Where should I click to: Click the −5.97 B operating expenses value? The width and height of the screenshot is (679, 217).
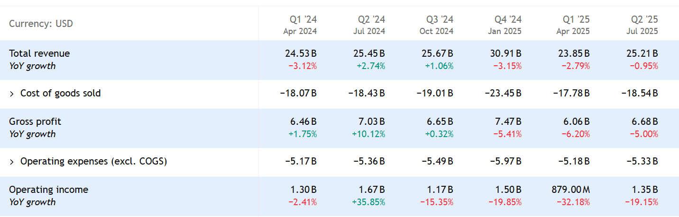(x=505, y=162)
